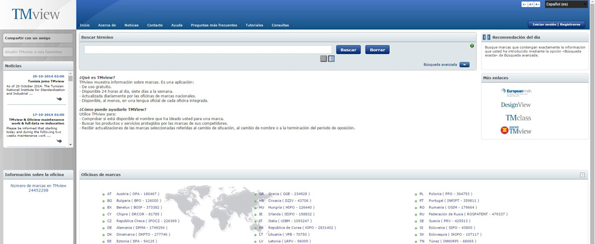Expand Búsqueda avanzada with the blue arrow
595x244 pixels.
[x=464, y=65]
